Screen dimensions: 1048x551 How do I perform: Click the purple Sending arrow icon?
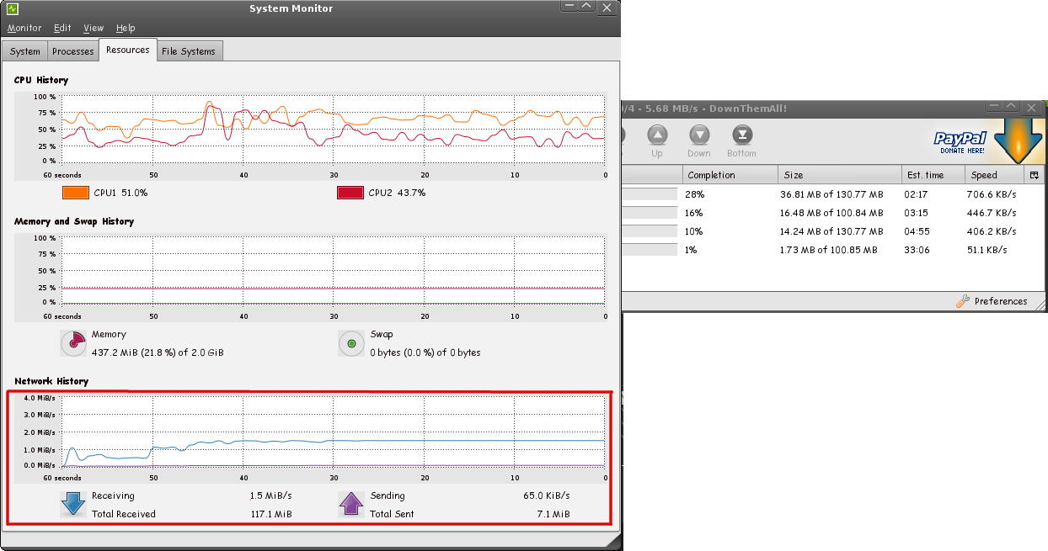(x=351, y=504)
